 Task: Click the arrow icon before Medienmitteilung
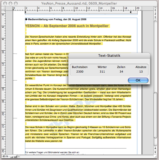[x=26, y=19]
